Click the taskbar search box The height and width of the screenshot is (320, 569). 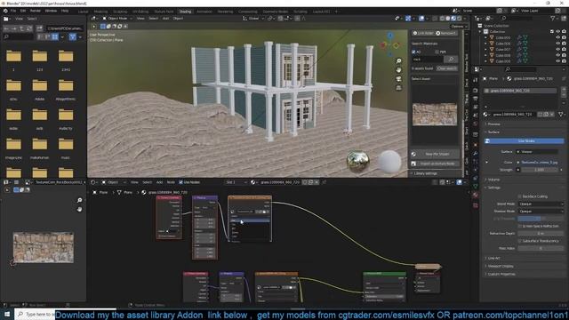pyautogui.click(x=35, y=314)
